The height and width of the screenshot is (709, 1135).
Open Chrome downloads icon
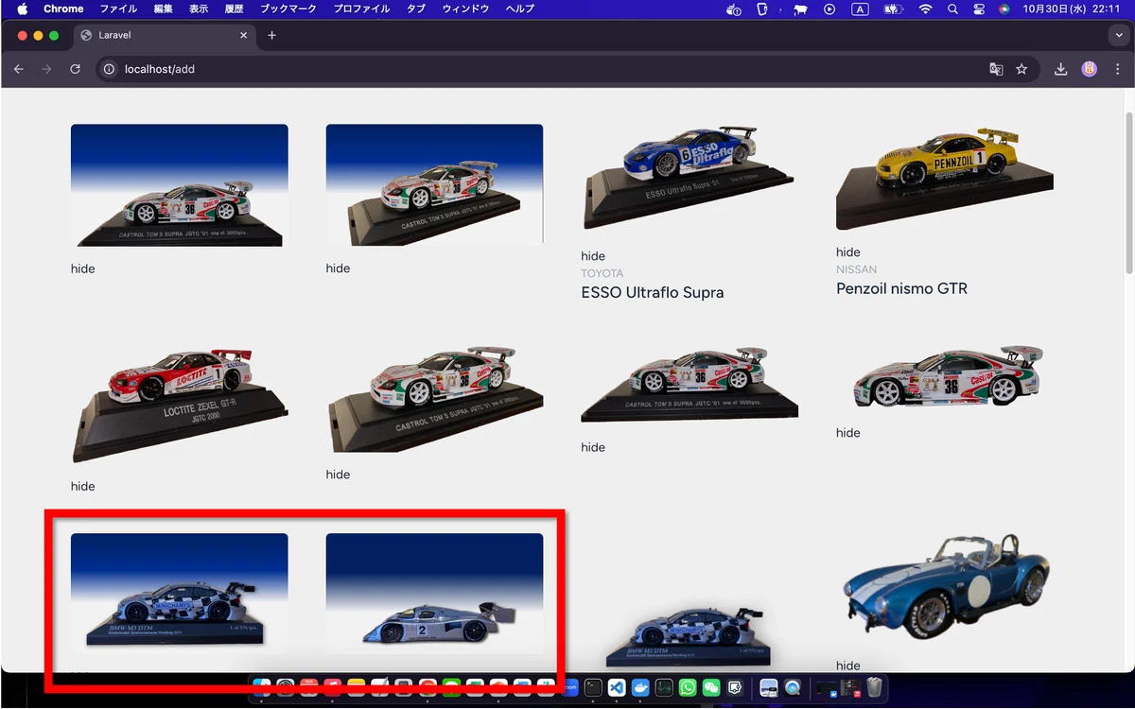tap(1061, 69)
